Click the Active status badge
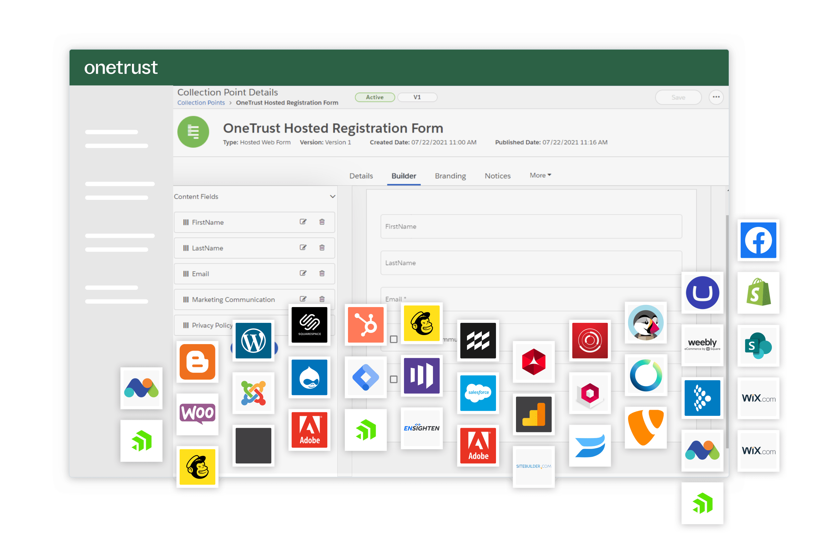Viewport: 824px width, 552px height. tap(375, 97)
